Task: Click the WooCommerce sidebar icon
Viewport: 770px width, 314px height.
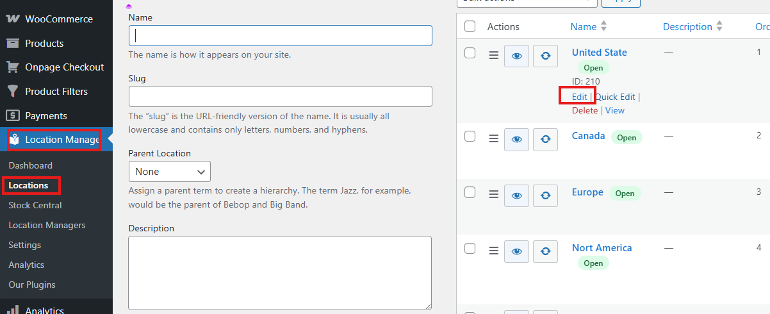Action: coord(12,19)
